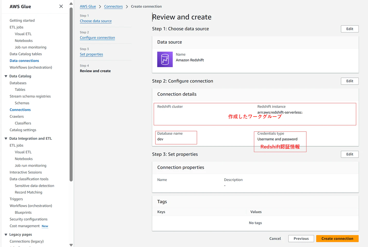Go to Step 2 Configure connection
The height and width of the screenshot is (247, 368).
tap(97, 38)
